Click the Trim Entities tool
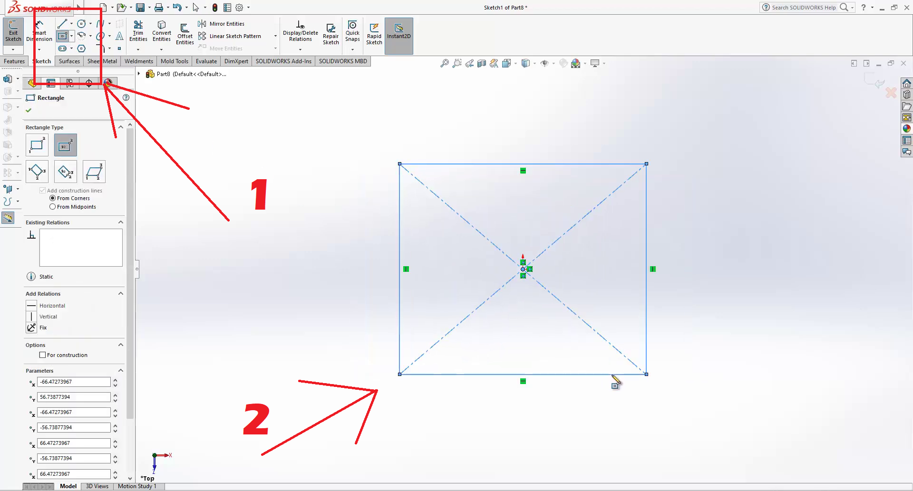Image resolution: width=913 pixels, height=491 pixels. (138, 32)
